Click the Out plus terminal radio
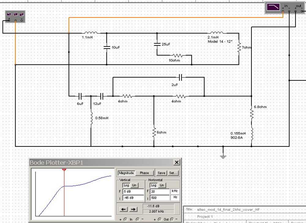 [x=160, y=220]
